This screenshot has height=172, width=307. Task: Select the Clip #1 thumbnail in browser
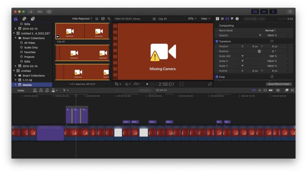[x=82, y=31]
